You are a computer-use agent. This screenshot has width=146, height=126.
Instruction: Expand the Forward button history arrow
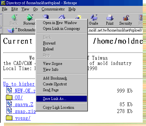[32, 15]
